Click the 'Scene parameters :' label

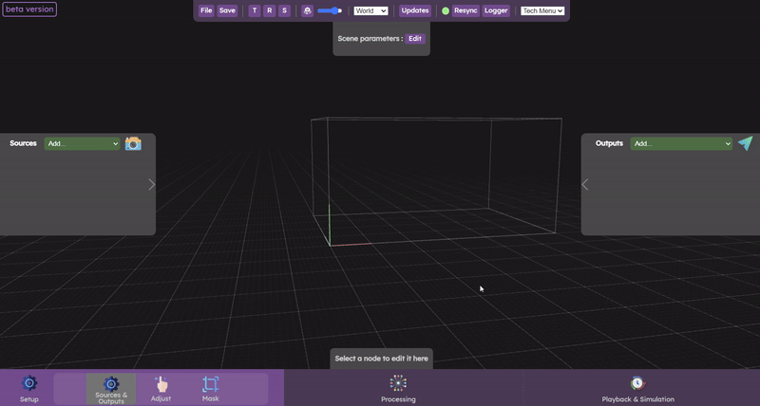click(370, 39)
